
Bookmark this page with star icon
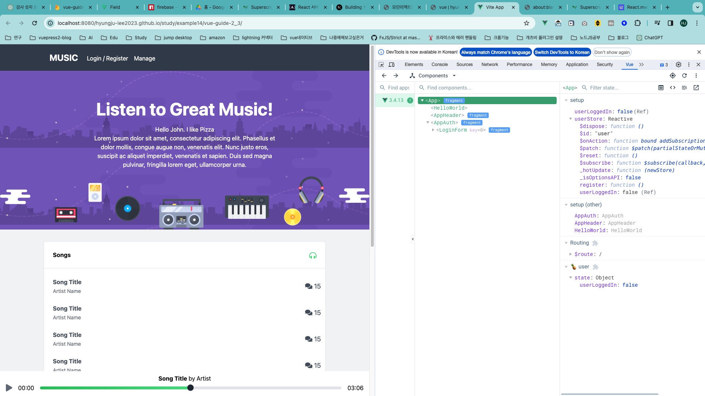[527, 23]
